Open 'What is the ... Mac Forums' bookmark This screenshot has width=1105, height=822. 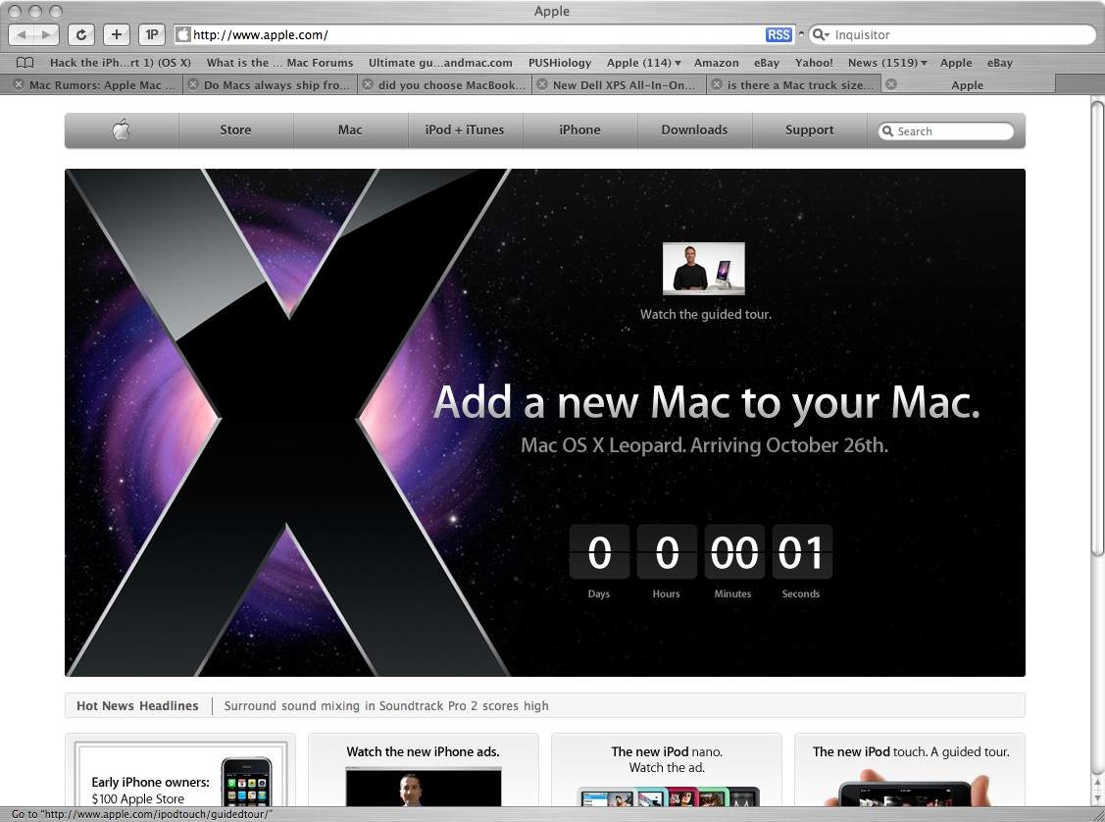point(279,63)
